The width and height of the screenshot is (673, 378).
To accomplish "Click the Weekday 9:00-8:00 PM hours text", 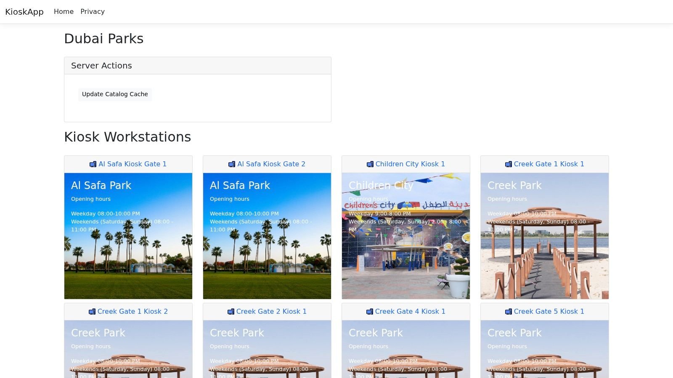I will pos(380,214).
